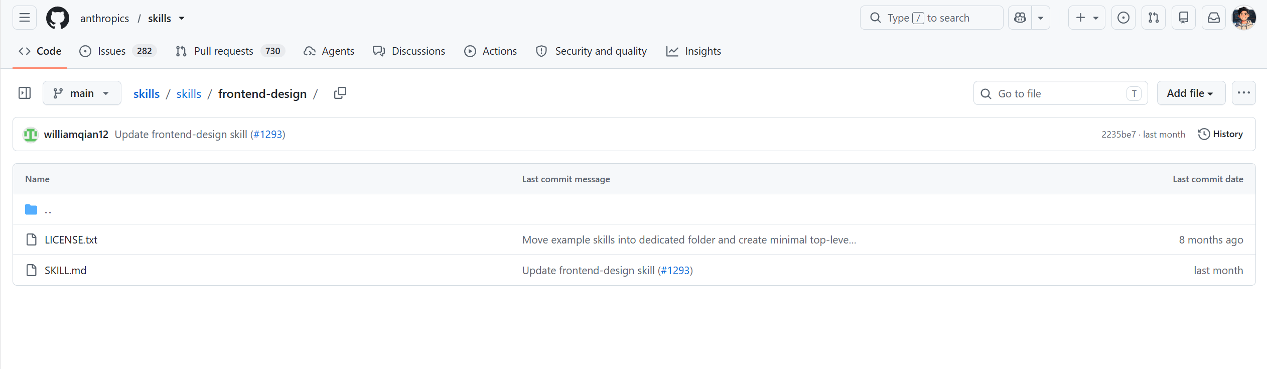This screenshot has width=1267, height=369.
Task: Open the root skills breadcrumb link
Action: tap(147, 94)
